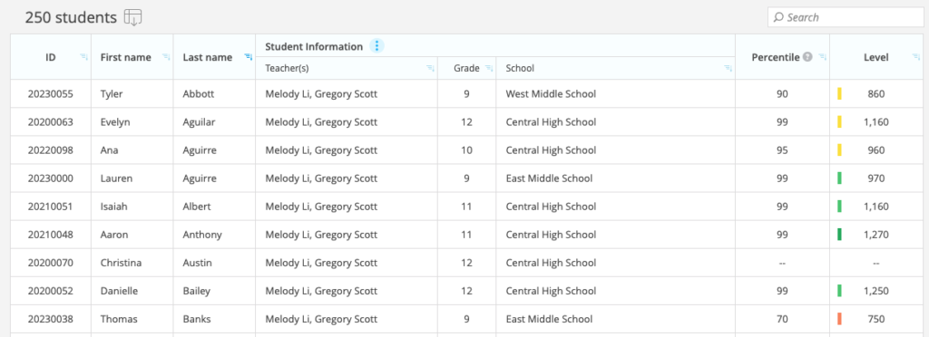929x337 pixels.
Task: Select student ID 20200063
Action: tap(51, 122)
